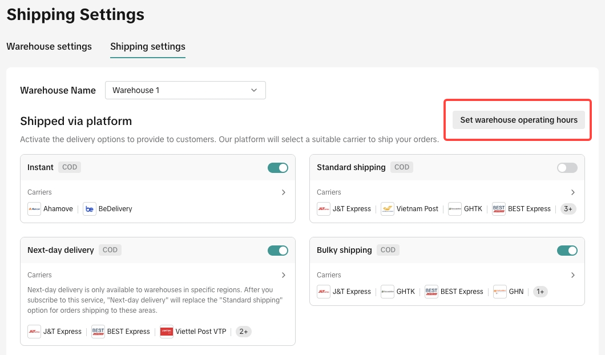
Task: Open the Warehouse Name dropdown
Action: coord(185,90)
